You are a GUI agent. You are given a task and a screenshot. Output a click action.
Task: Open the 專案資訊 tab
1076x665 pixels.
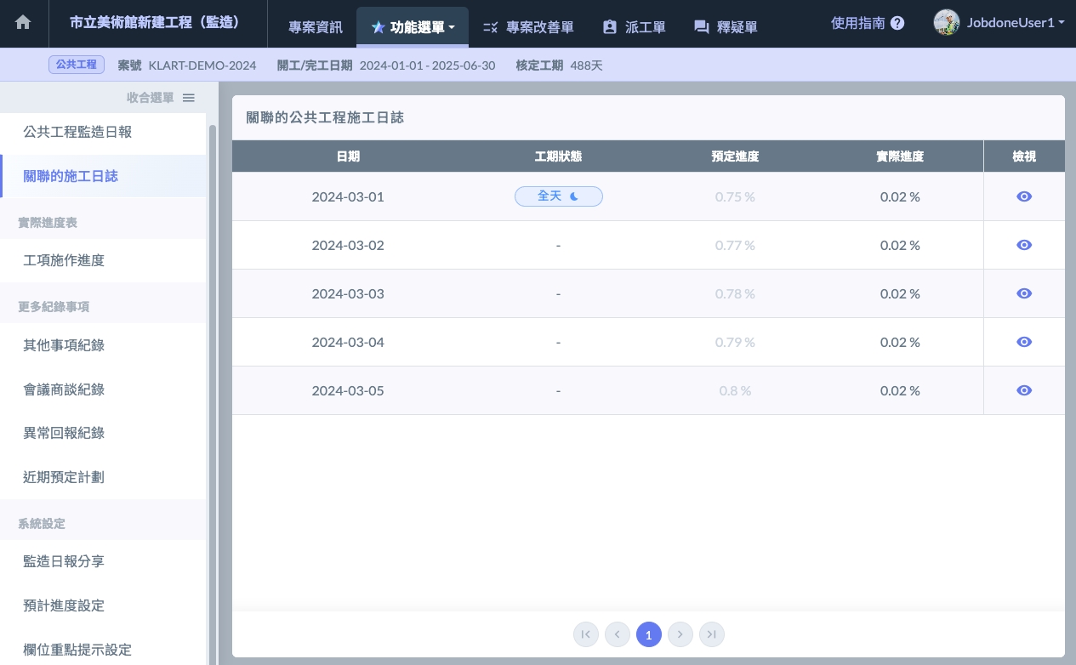(316, 27)
